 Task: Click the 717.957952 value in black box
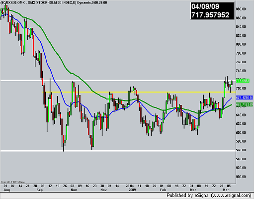coord(210,15)
